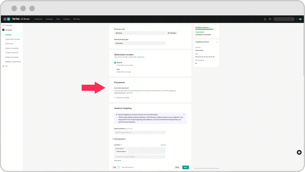Image resolution: width=305 pixels, height=172 pixels.
Task: Click the Next button
Action: [x=185, y=167]
